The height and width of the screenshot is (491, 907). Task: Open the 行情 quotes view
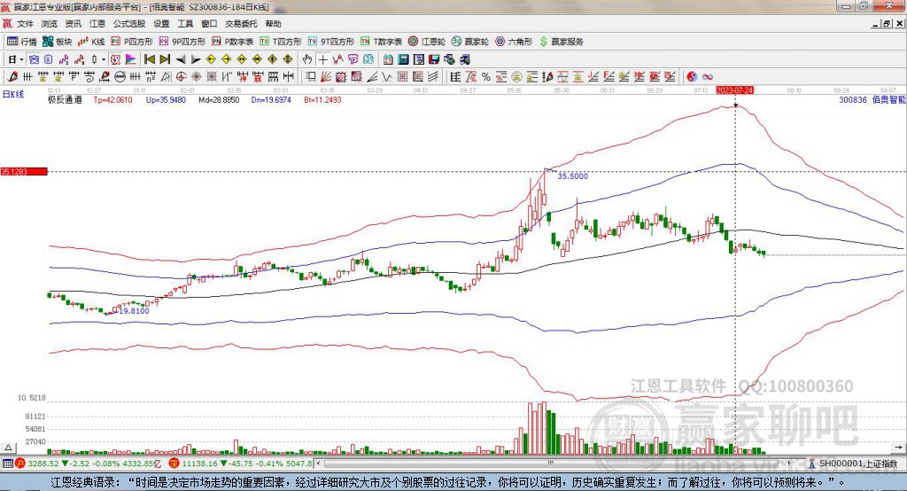(22, 42)
